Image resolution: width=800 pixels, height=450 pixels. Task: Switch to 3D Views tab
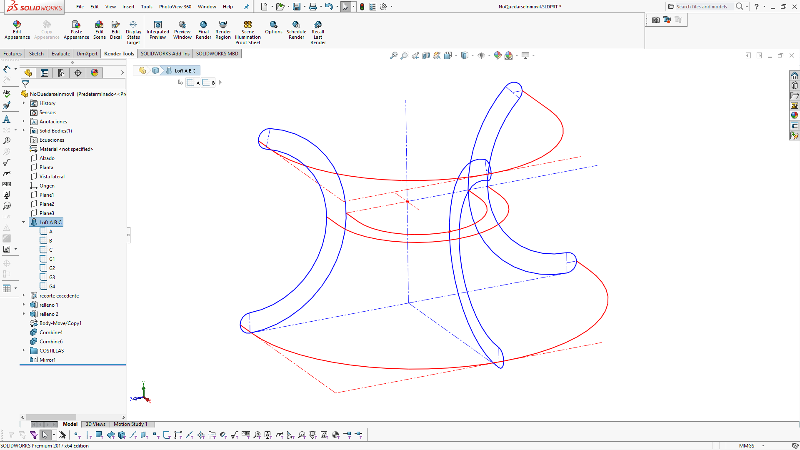pos(95,424)
